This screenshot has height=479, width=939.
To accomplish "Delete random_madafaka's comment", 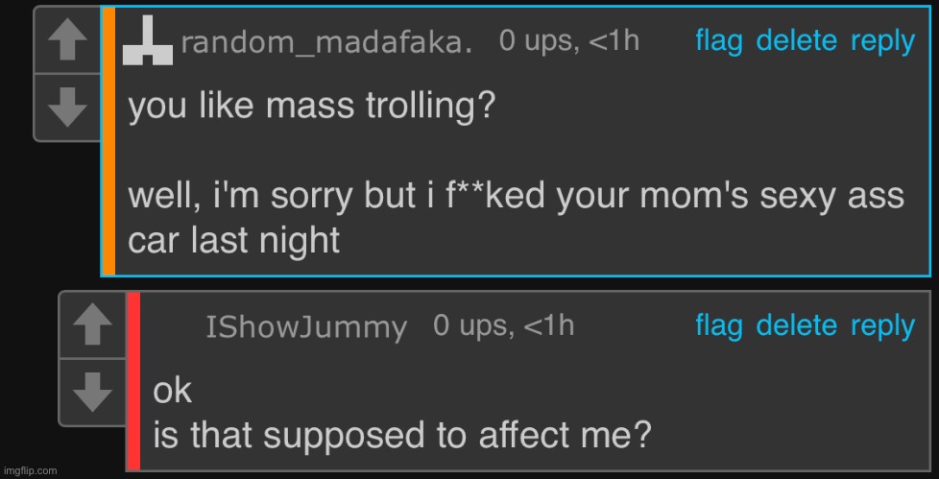I will pyautogui.click(x=797, y=41).
